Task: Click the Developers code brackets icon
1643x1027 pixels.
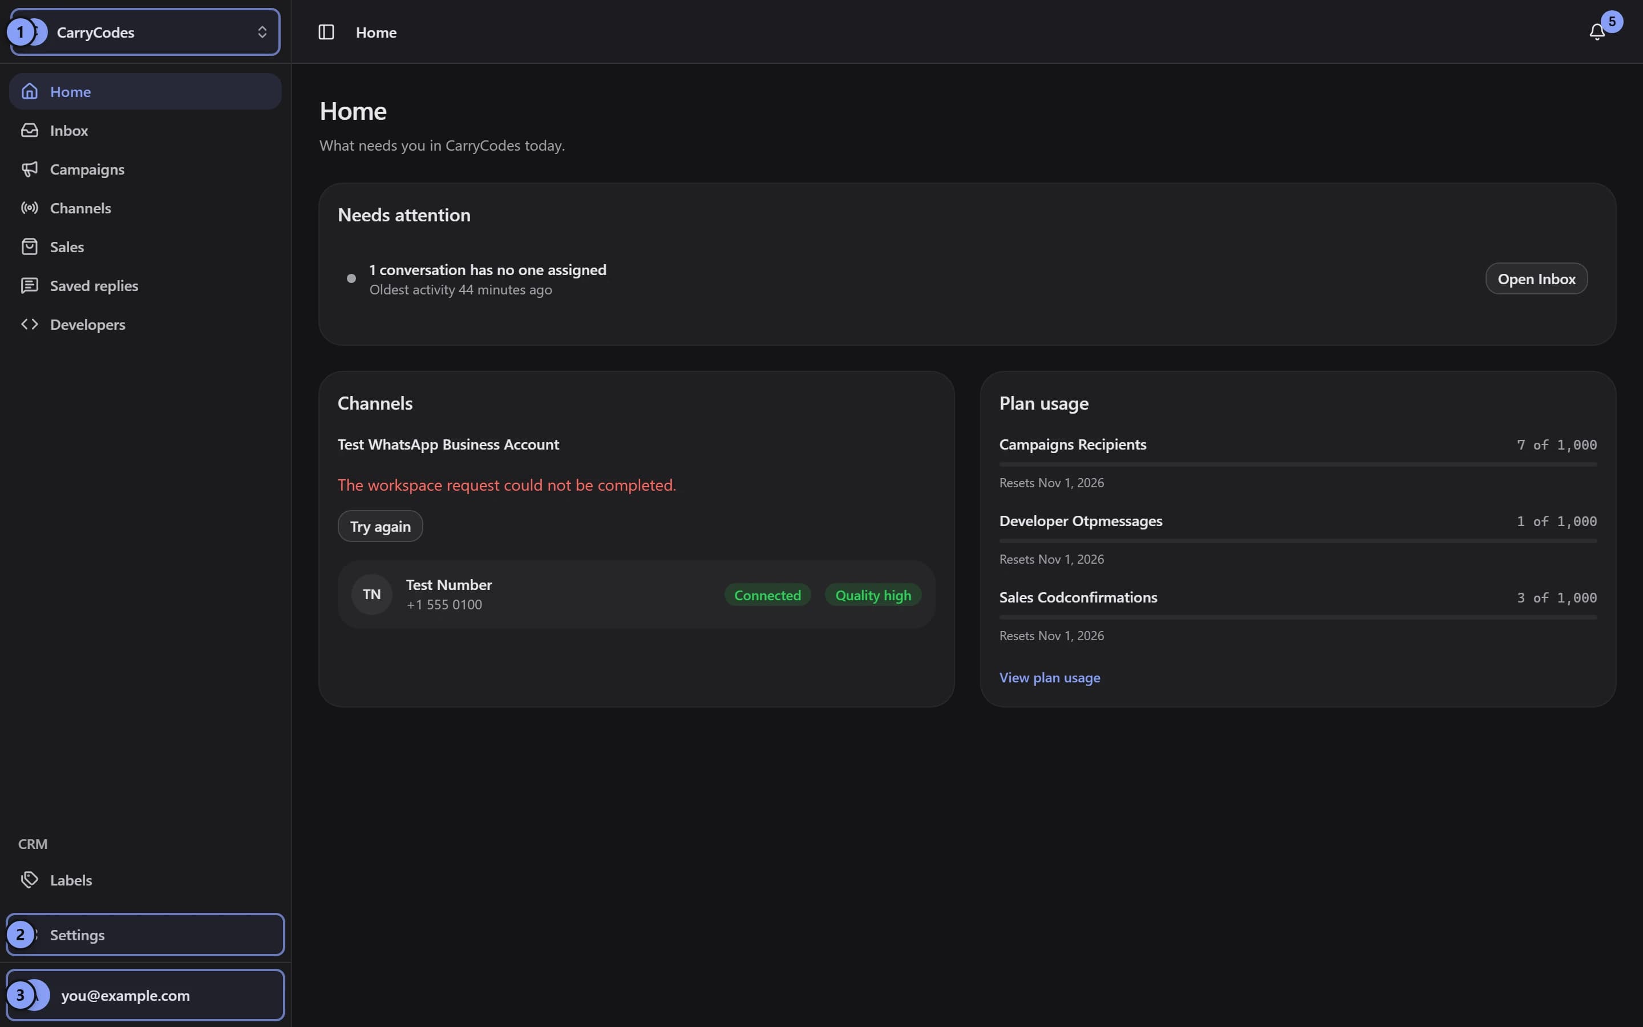Action: coord(29,324)
